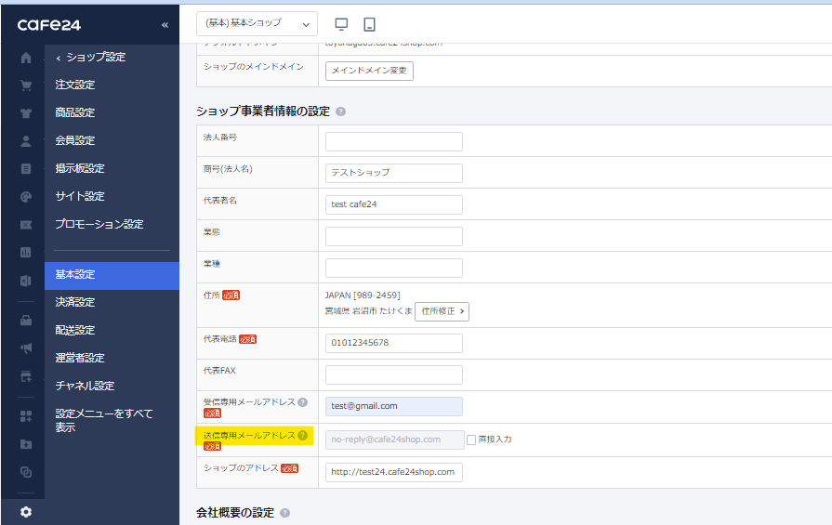Open the home icon in sidebar
Viewport: 832px width, 525px height.
coord(25,58)
